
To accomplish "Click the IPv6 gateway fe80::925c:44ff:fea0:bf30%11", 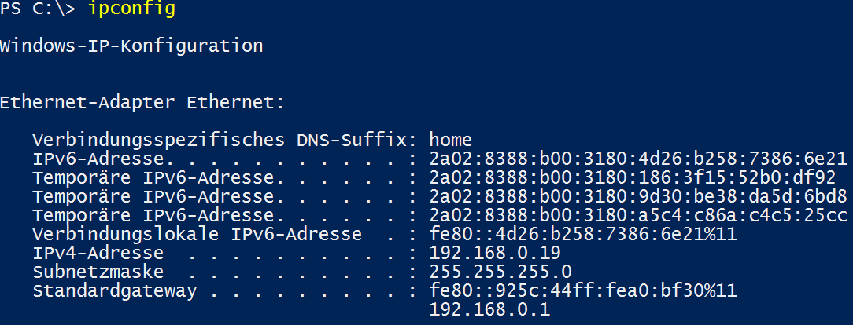I will [583, 291].
